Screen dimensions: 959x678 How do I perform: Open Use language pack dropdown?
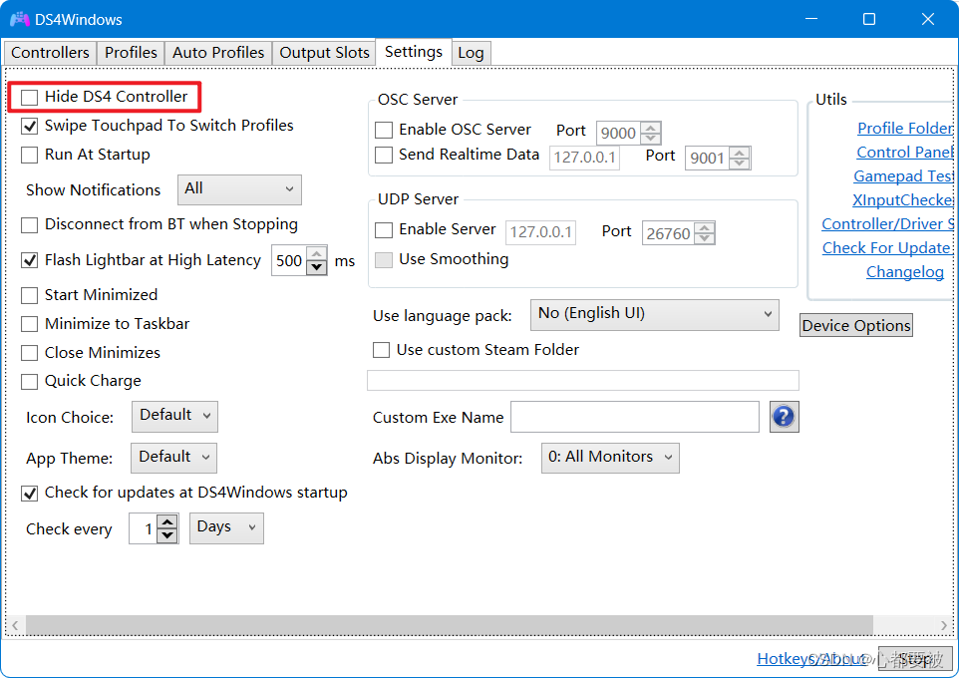654,314
